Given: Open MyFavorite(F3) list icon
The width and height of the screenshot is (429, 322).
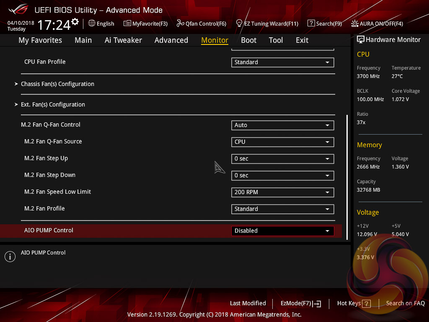Looking at the screenshot, I should [127, 23].
